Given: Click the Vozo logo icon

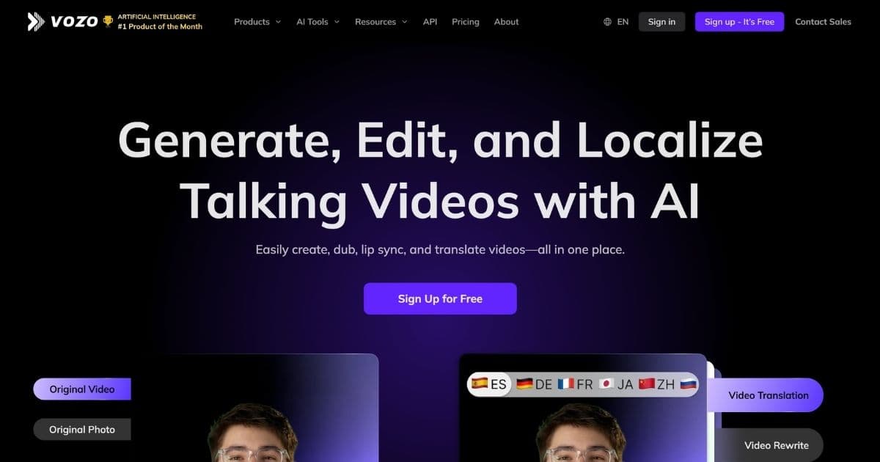Looking at the screenshot, I should point(36,21).
